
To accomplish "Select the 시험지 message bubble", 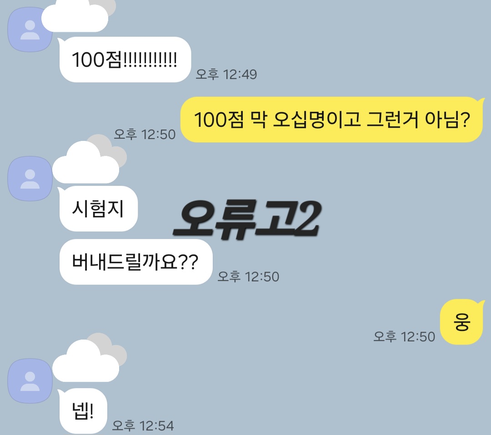I will (98, 209).
